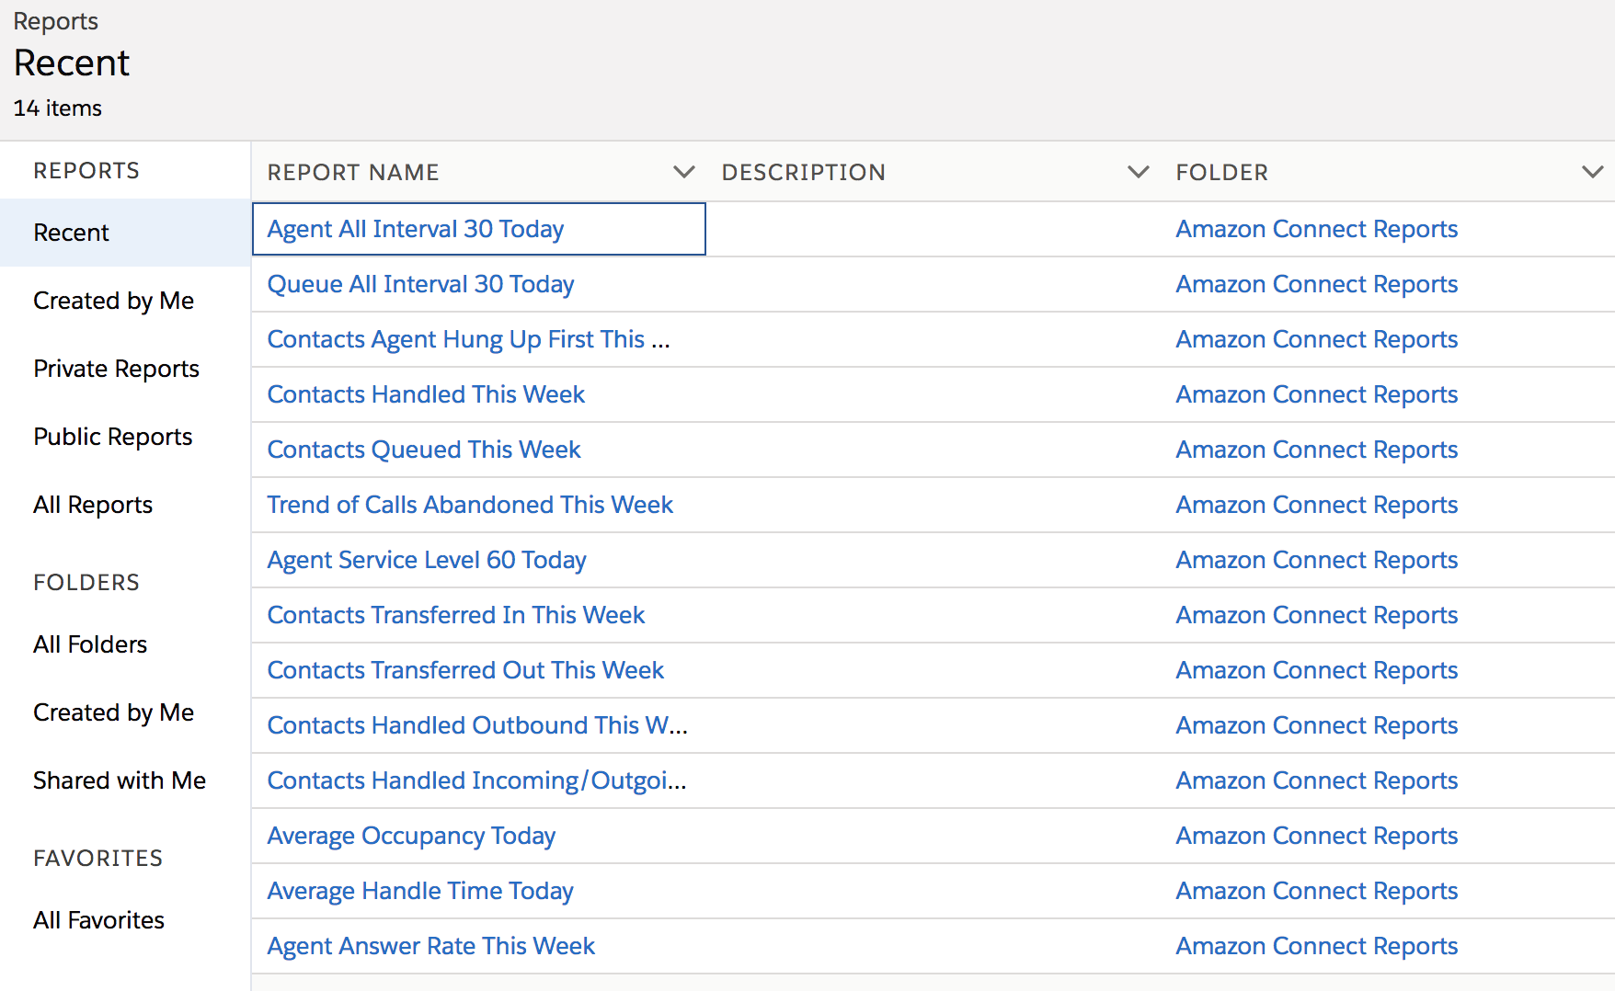This screenshot has width=1615, height=991.
Task: Select Recent in the Reports sidebar
Action: [71, 233]
